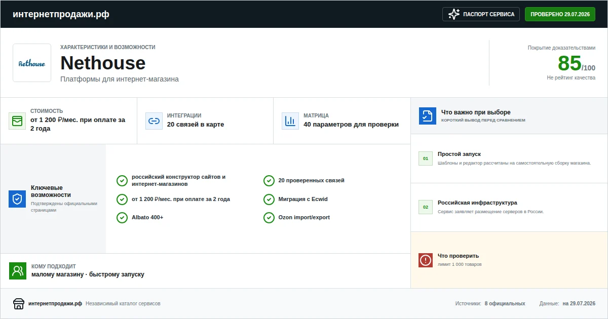
Task: Click Простой запуск title
Action: pos(459,154)
